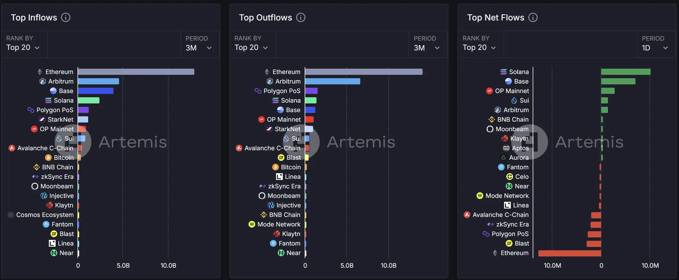The image size is (679, 280).
Task: Click the Mode Network logo in Top Outflows
Action: 252,225
